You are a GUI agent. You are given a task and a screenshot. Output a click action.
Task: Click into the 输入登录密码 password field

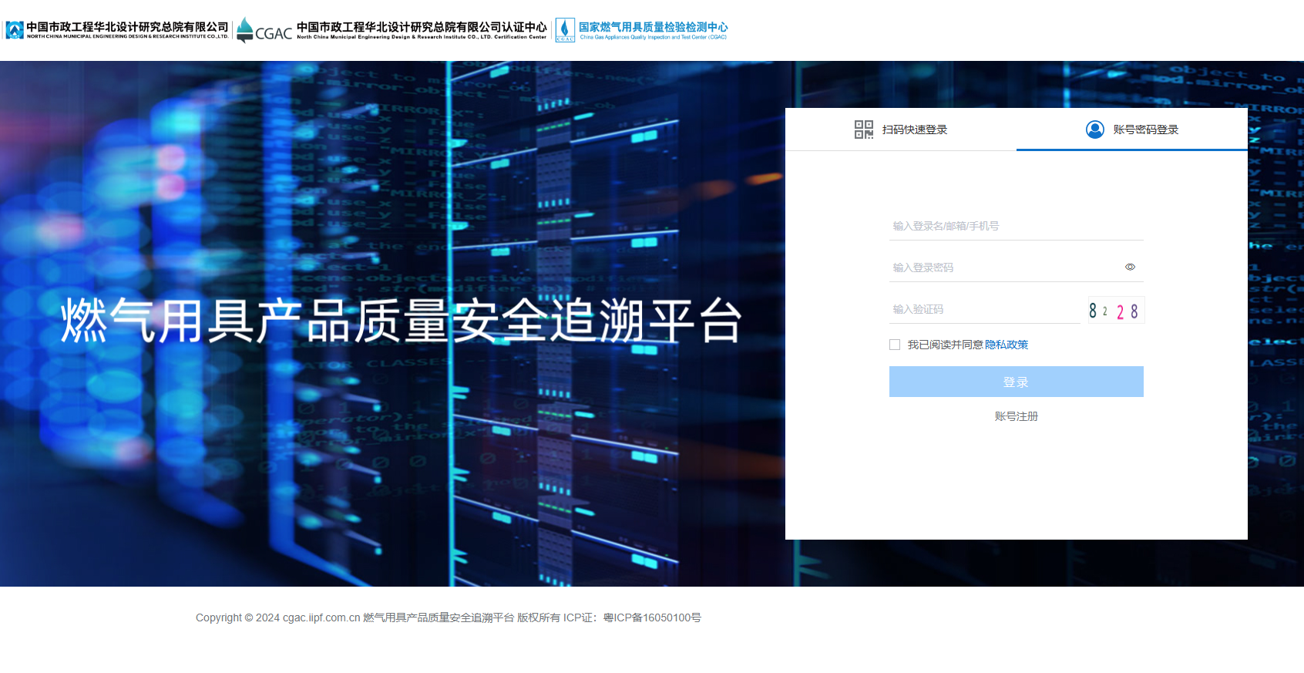pyautogui.click(x=1002, y=268)
